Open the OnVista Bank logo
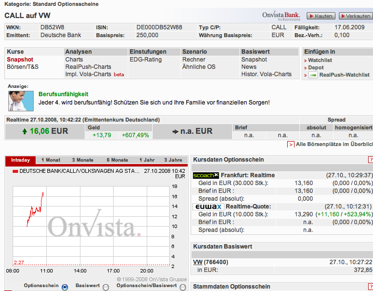 coord(281,16)
